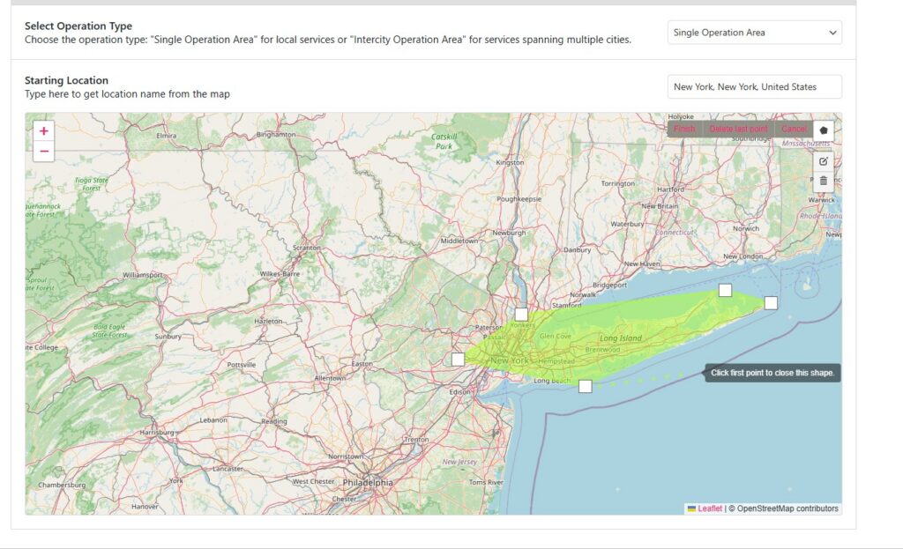Click the Starting Location text field
The width and height of the screenshot is (903, 549).
(x=753, y=86)
